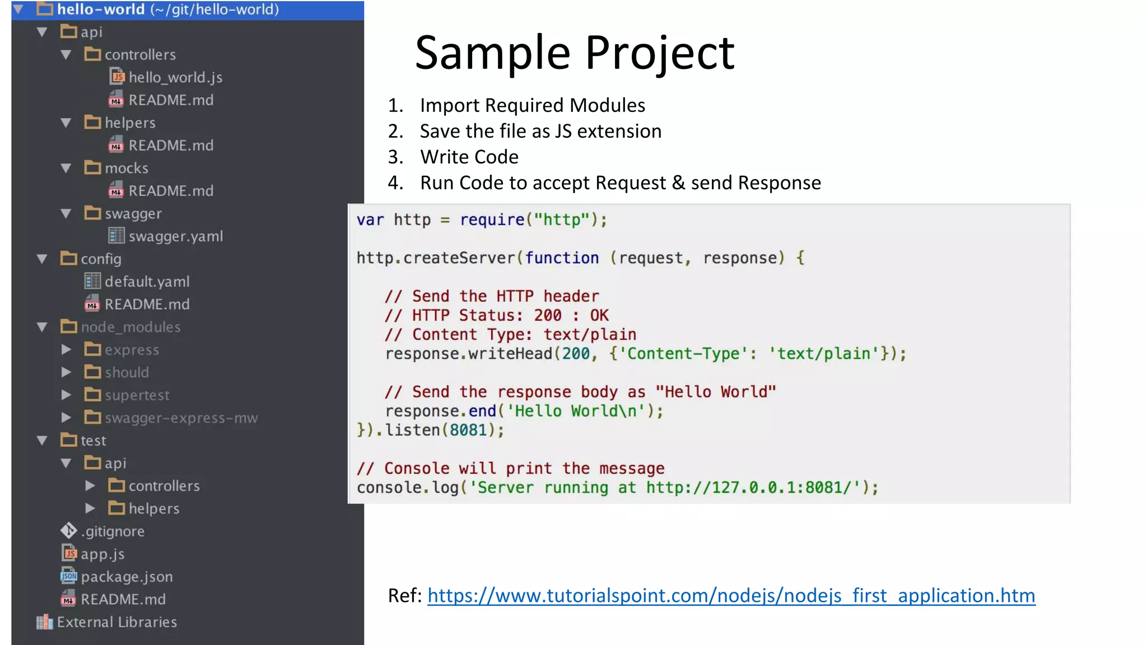The image size is (1147, 645).
Task: Click the 'Write Code' list item
Action: tap(469, 157)
